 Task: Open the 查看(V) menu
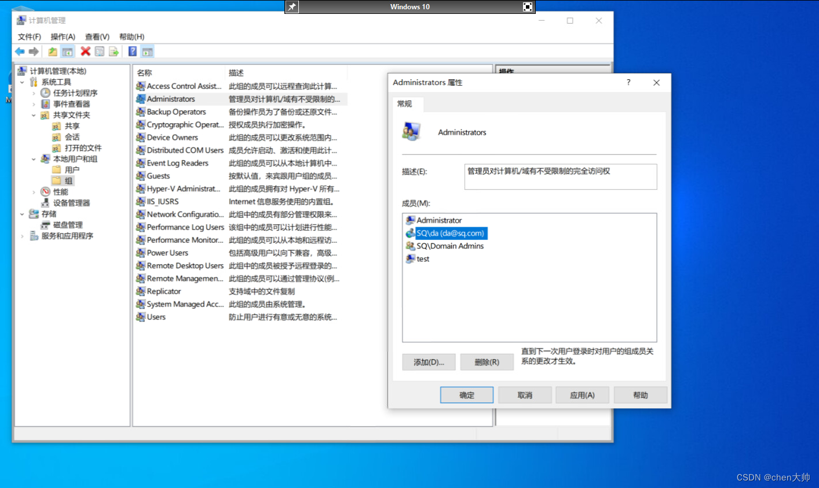click(x=97, y=36)
